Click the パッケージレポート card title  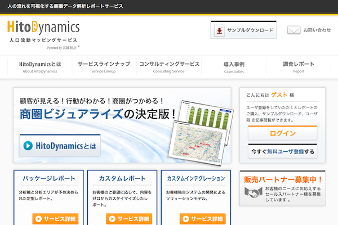(x=49, y=178)
